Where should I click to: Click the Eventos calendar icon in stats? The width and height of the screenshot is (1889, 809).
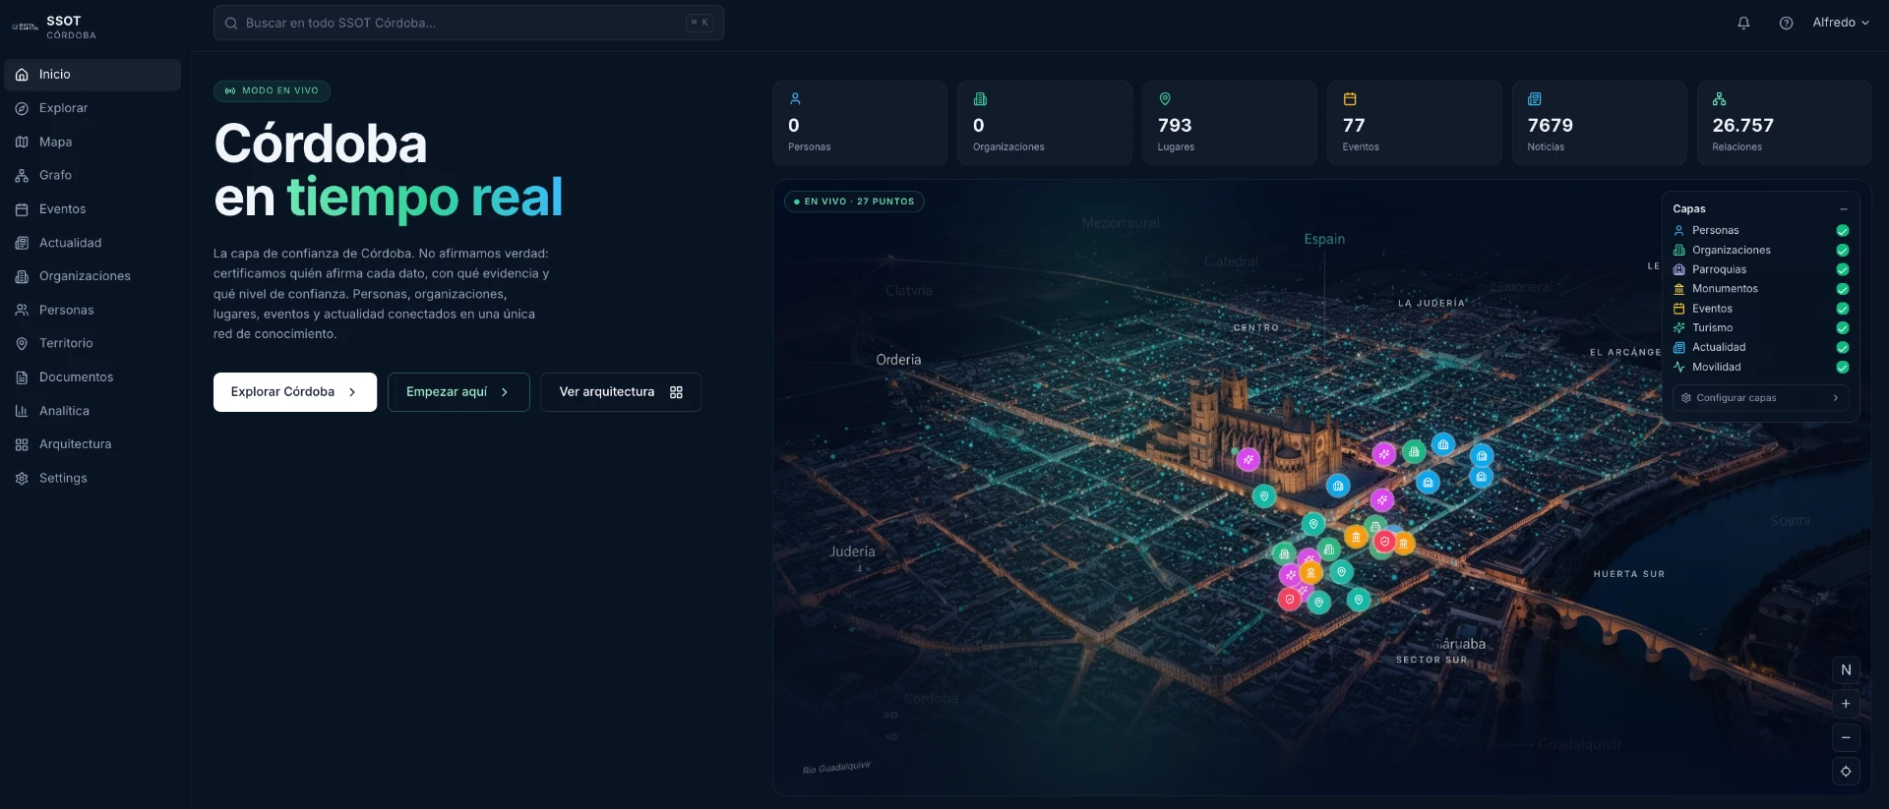coord(1350,99)
